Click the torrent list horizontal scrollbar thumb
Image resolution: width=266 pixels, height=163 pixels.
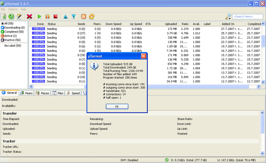166,86
